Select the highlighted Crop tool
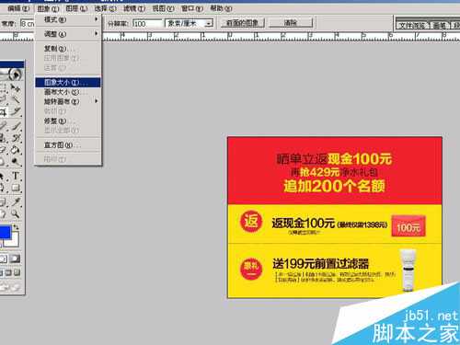This screenshot has height=345, width=460. (x=3, y=111)
